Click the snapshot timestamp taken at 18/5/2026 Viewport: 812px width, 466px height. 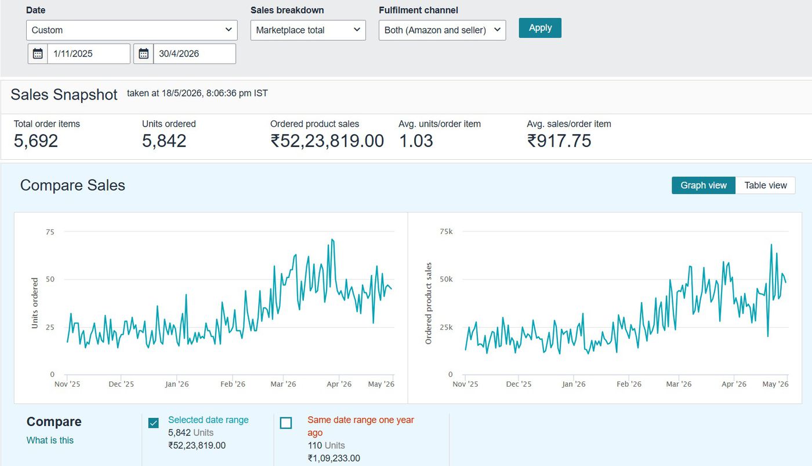[197, 93]
